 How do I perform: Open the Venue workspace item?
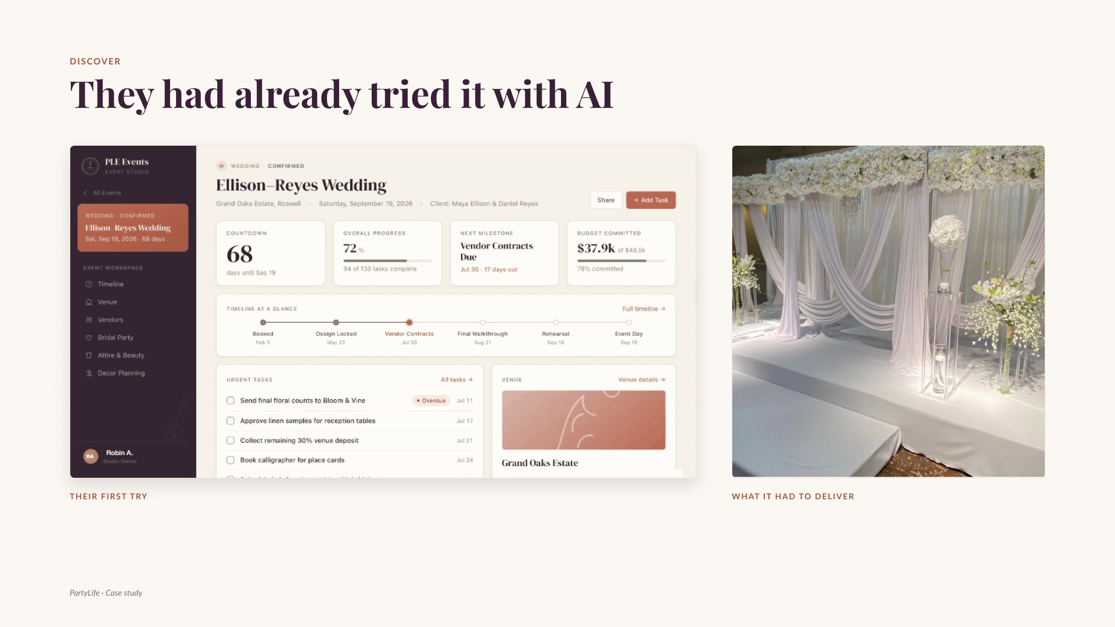pyautogui.click(x=107, y=302)
